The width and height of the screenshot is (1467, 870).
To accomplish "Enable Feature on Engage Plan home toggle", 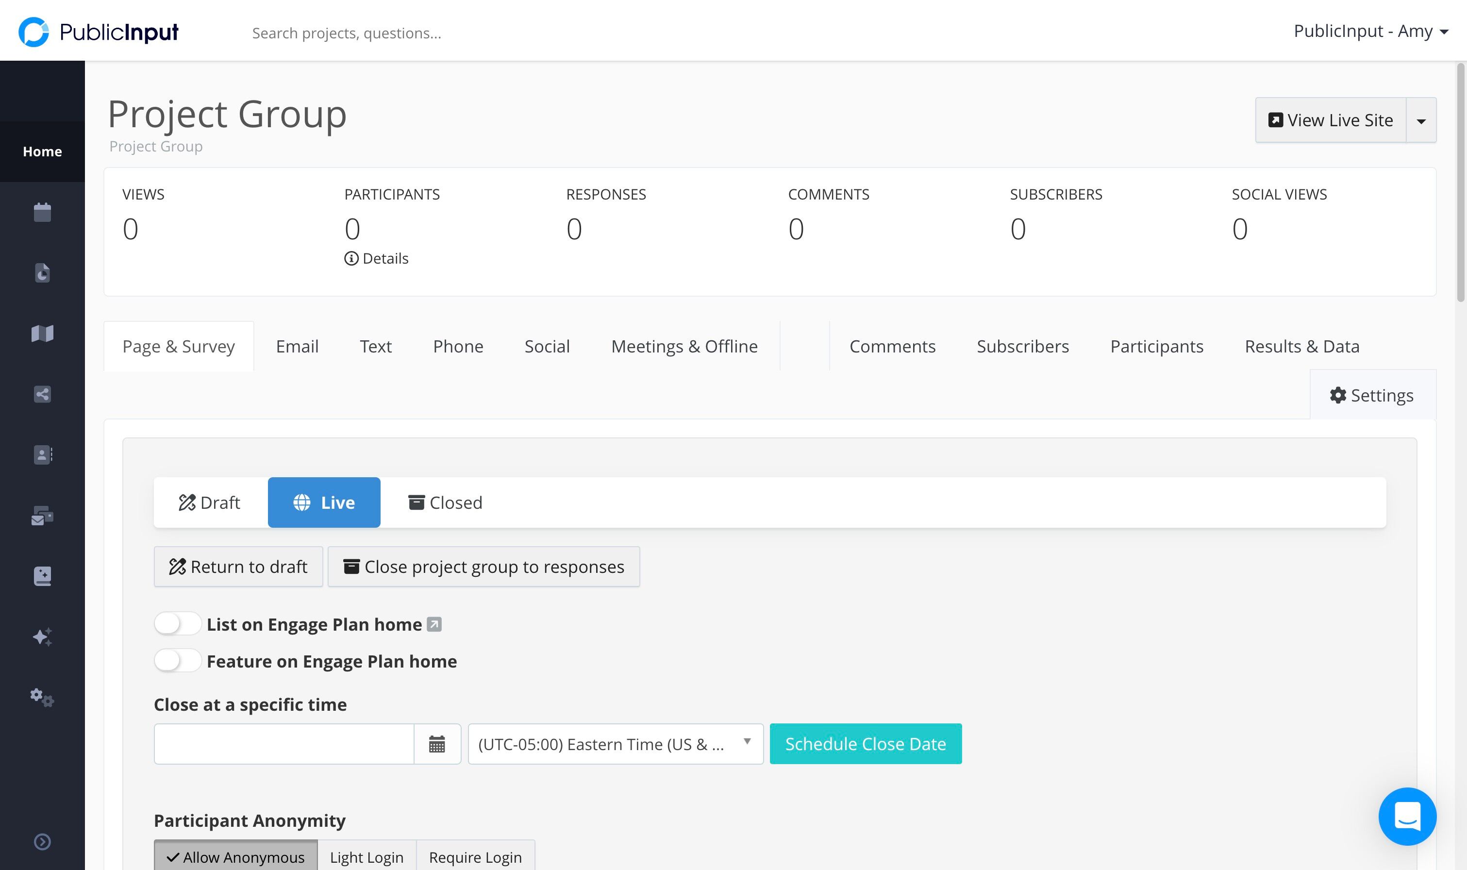I will click(178, 661).
